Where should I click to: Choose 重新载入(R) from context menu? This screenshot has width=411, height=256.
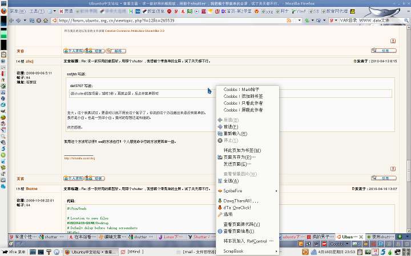(247, 134)
